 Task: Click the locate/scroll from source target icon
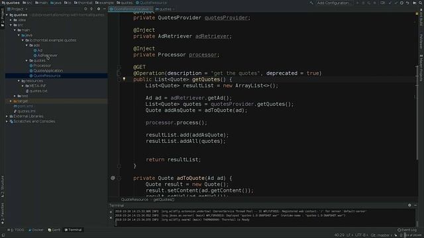click(85, 9)
